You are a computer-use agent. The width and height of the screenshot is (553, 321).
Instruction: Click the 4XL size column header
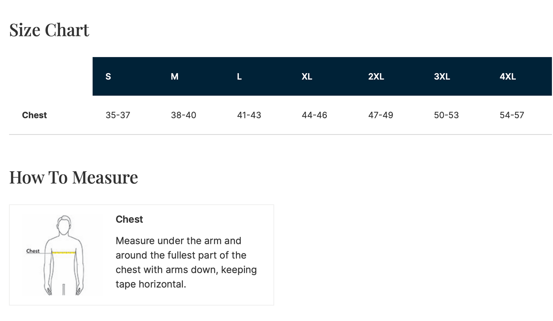(508, 77)
